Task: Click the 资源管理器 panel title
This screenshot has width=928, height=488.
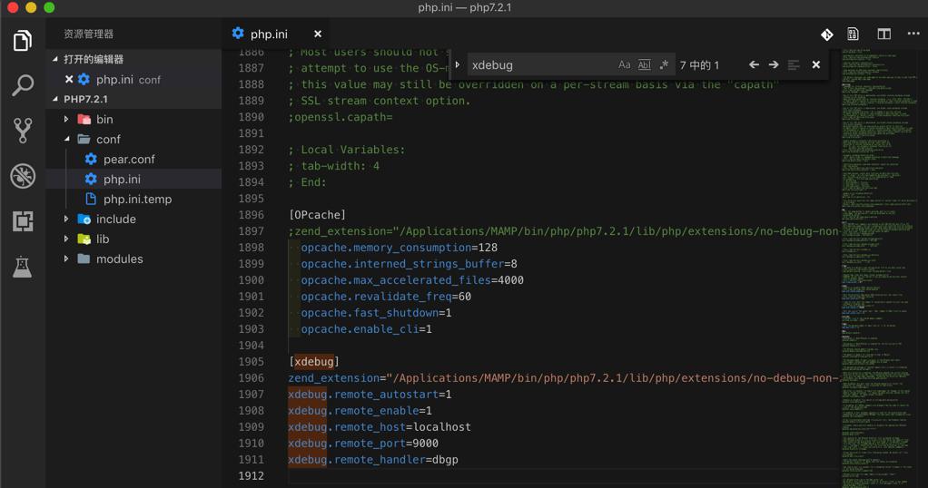Action: (x=89, y=34)
